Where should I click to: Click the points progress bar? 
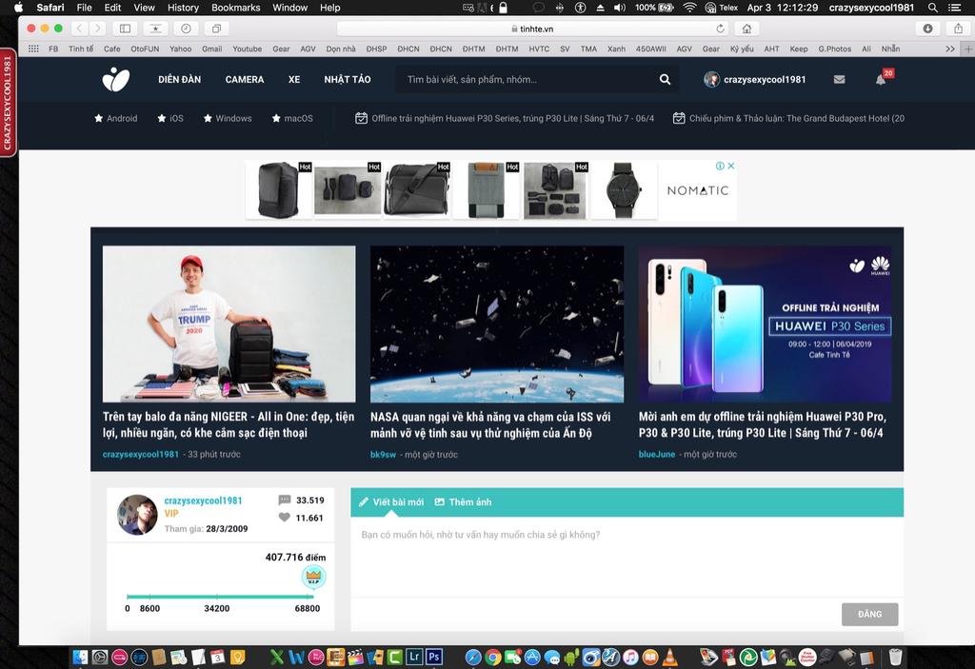click(x=221, y=597)
